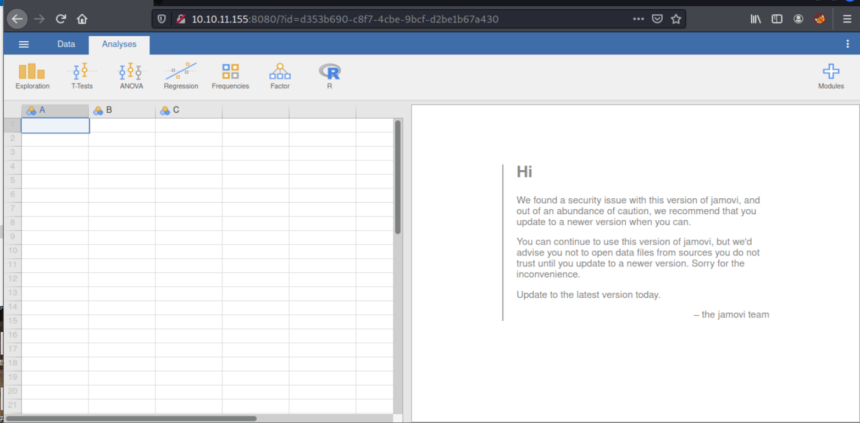Viewport: 860px width, 423px height.
Task: Show insecure connection info icon
Action: pos(181,19)
